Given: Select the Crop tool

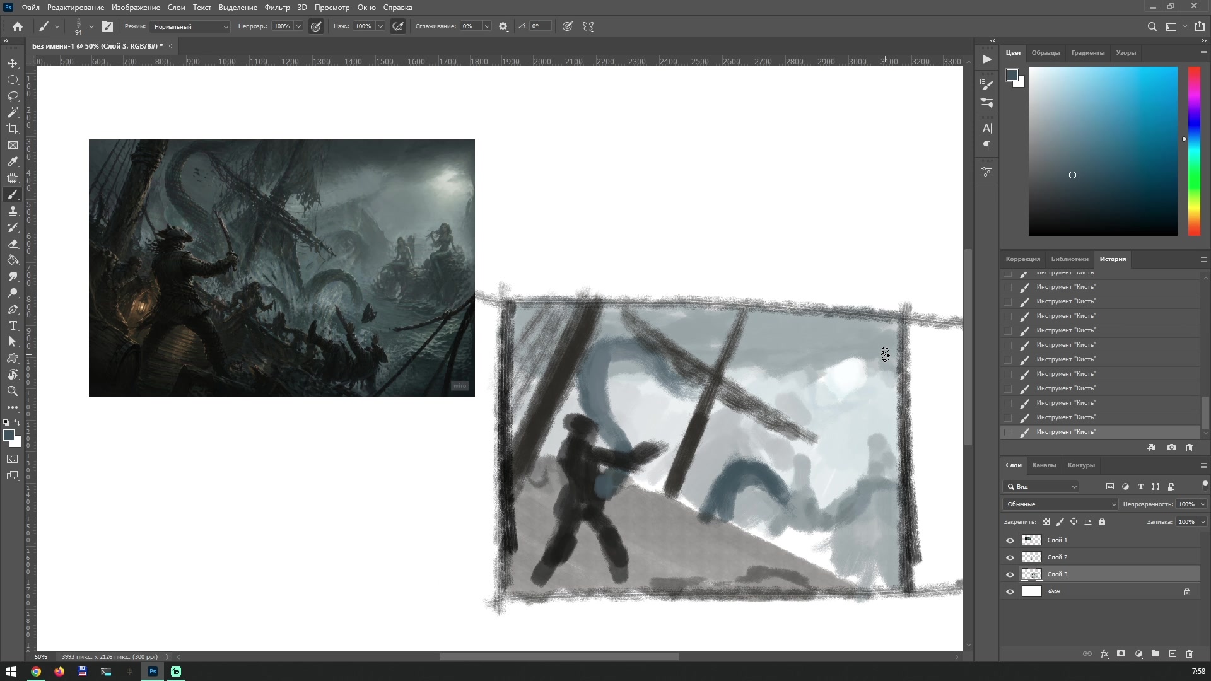Looking at the screenshot, I should coord(13,129).
